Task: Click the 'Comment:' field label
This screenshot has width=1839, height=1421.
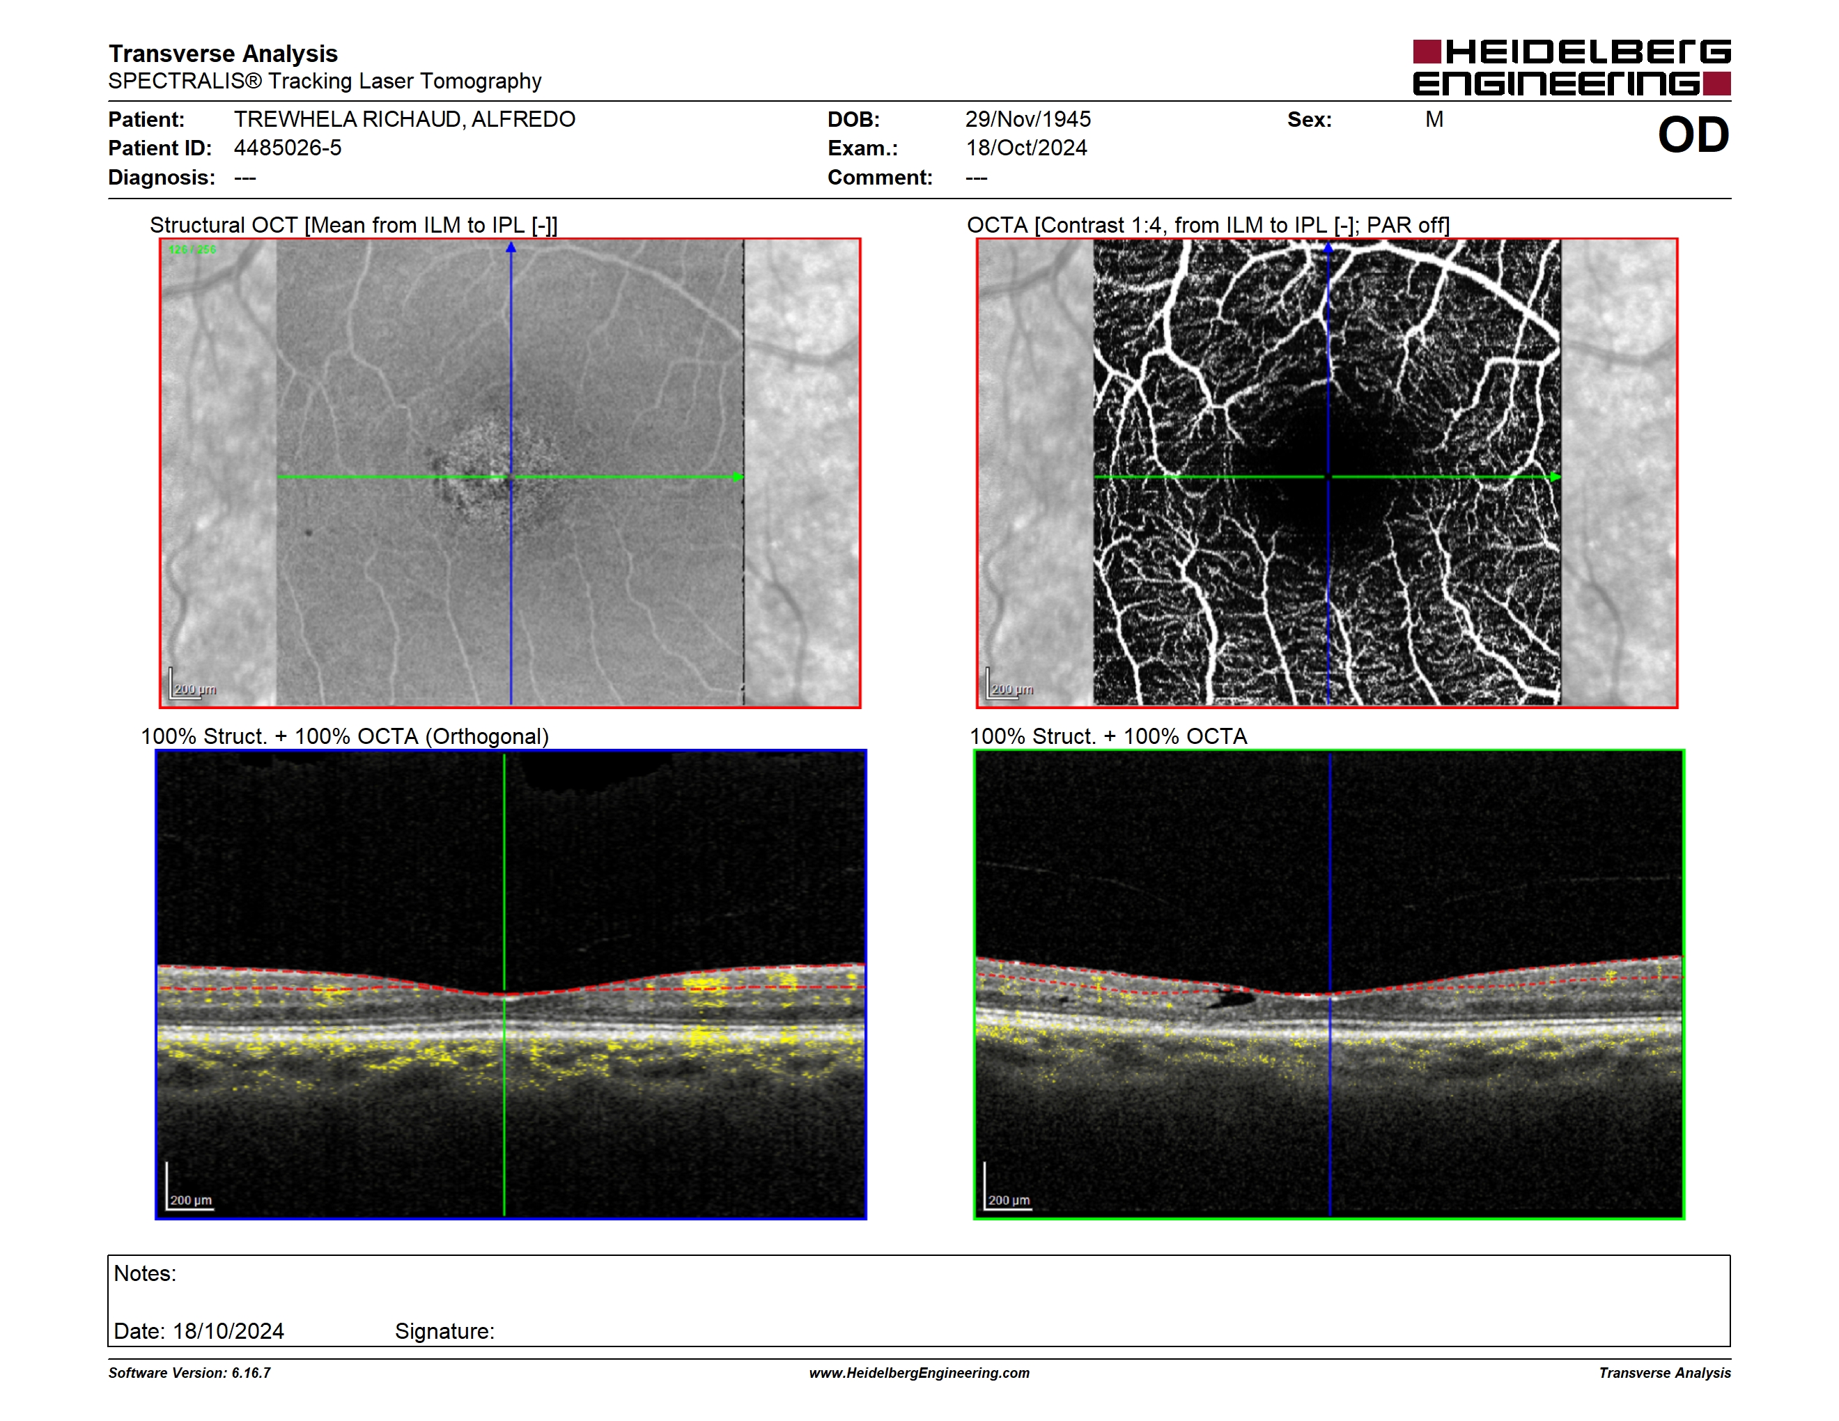Action: point(880,178)
